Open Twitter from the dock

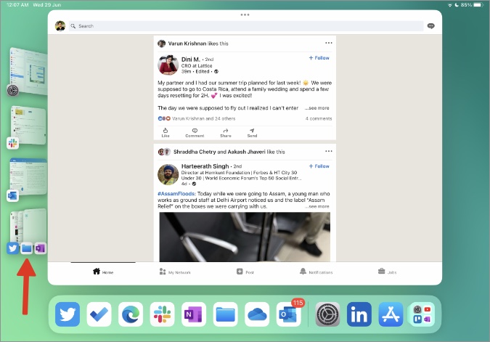pyautogui.click(x=68, y=314)
